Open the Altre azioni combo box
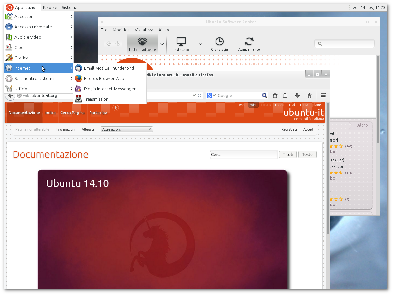Image resolution: width=393 pixels, height=295 pixels. (x=127, y=129)
